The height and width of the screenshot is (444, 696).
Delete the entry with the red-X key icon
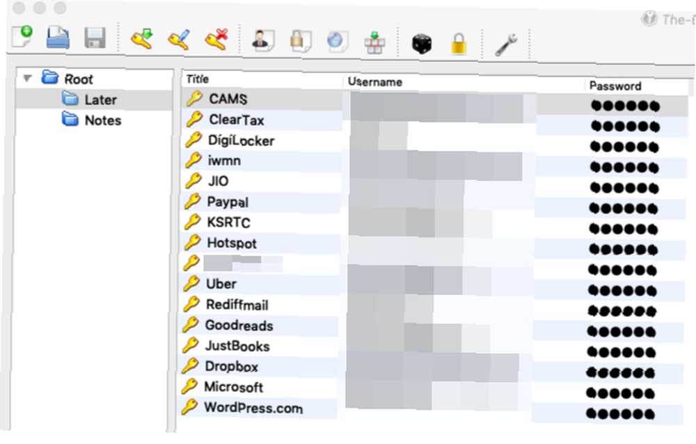click(216, 40)
